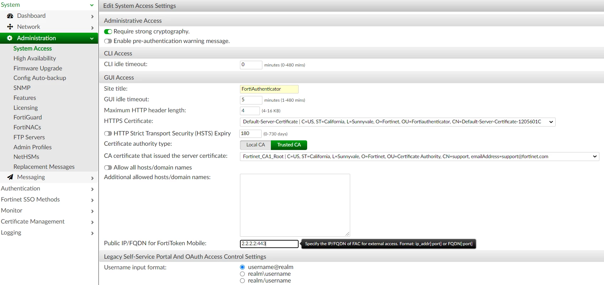Image resolution: width=604 pixels, height=285 pixels.
Task: Enable pre-authentication warning message switch
Action: [108, 41]
